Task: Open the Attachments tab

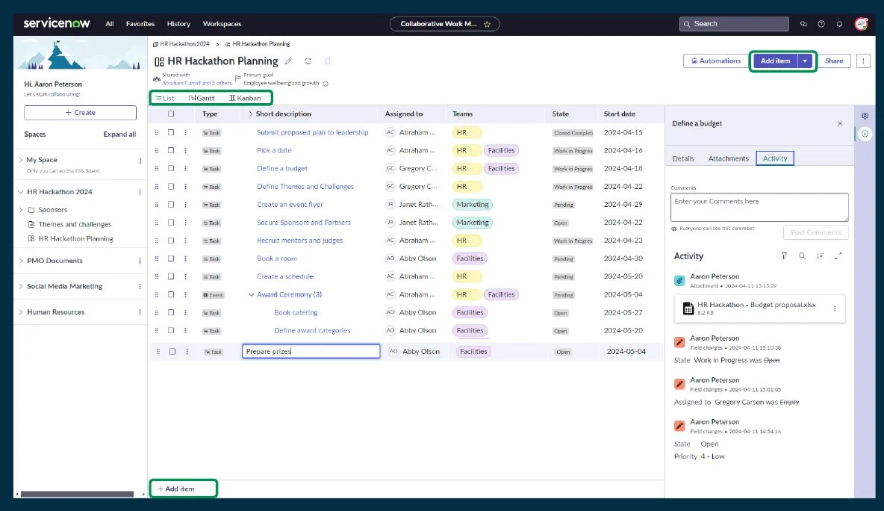Action: point(729,158)
